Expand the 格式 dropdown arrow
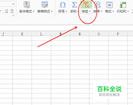The height and width of the screenshot is (105, 133). (113, 11)
